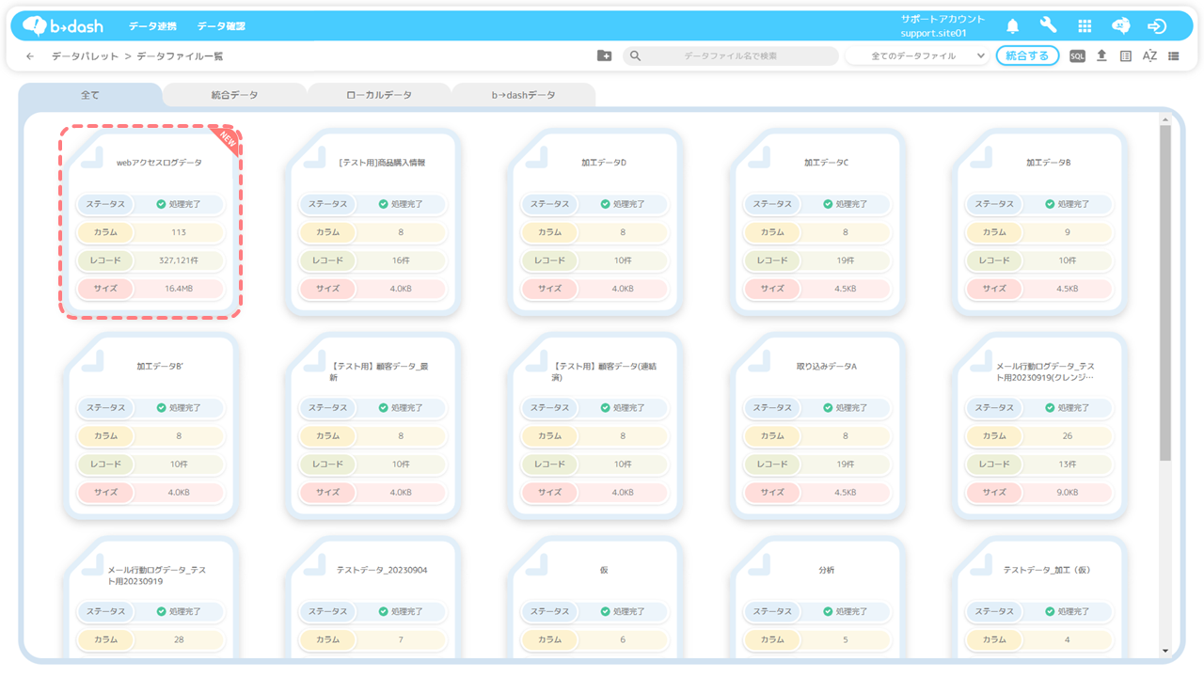The height and width of the screenshot is (677, 1204).
Task: Open the 【テスト用】顧客データ_最新 card
Action: click(373, 426)
